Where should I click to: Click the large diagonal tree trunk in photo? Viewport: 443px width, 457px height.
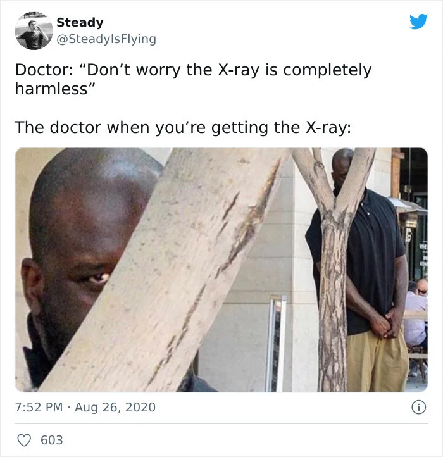pos(163,270)
